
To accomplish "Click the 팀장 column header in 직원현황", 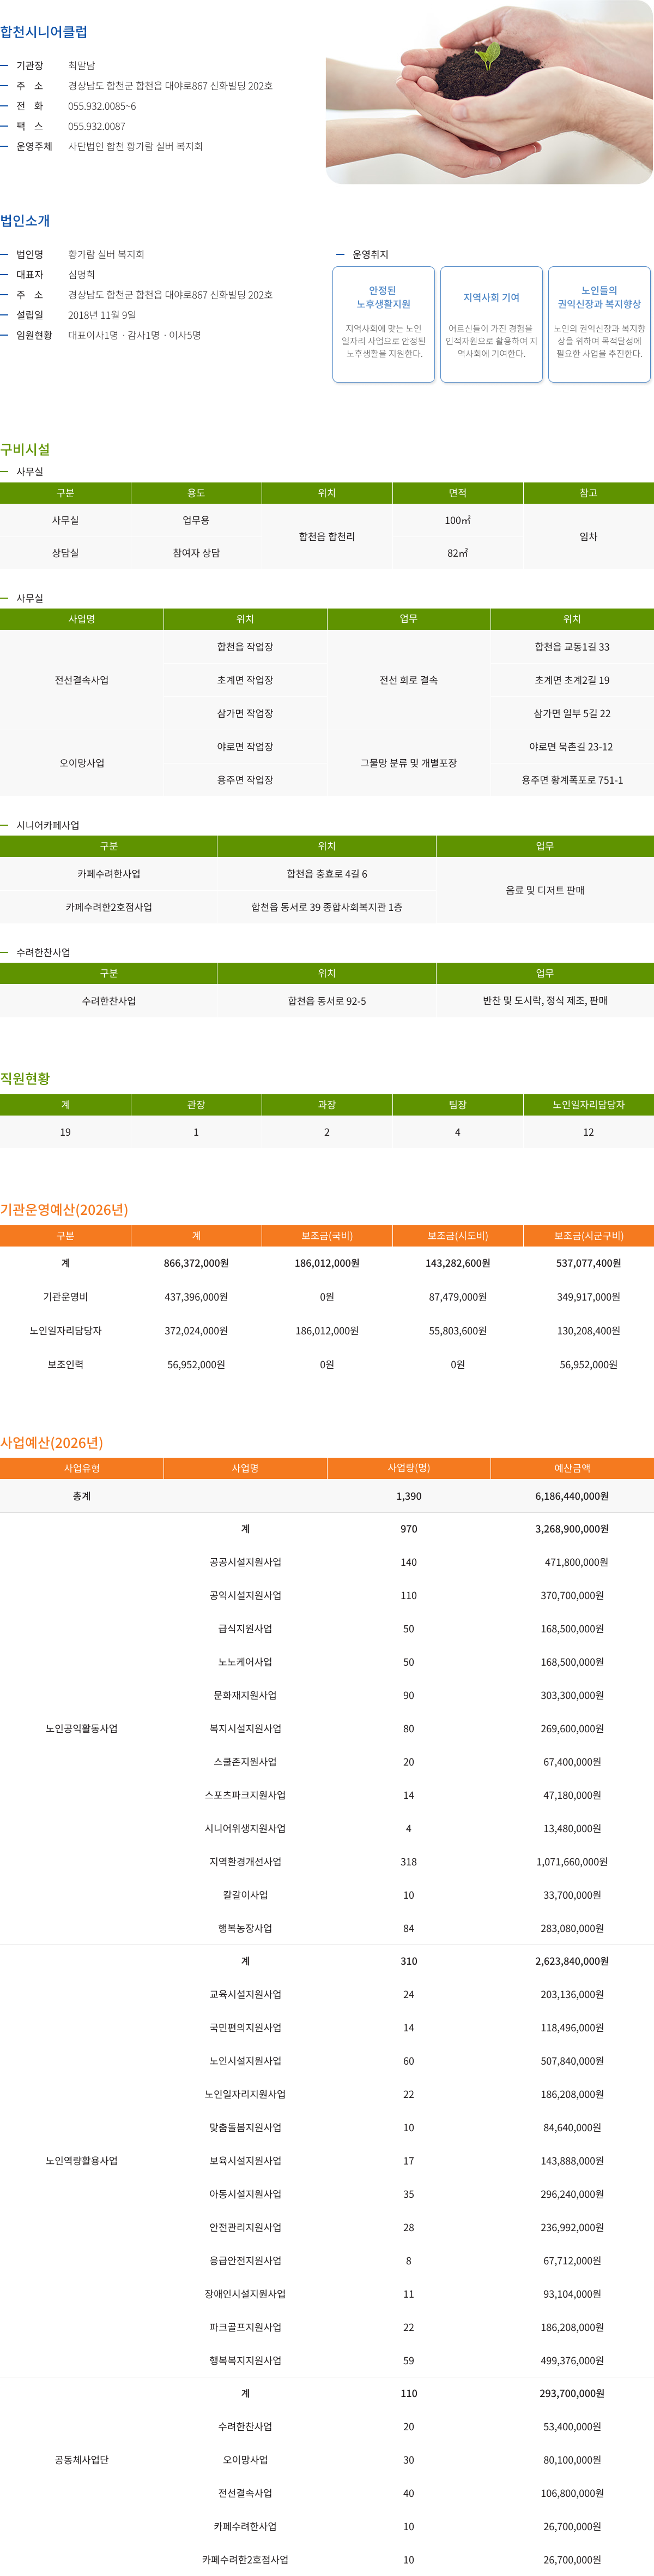I will click(x=457, y=1105).
